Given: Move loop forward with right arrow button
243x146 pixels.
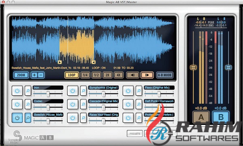Looking at the screenshot, I should (x=147, y=75).
